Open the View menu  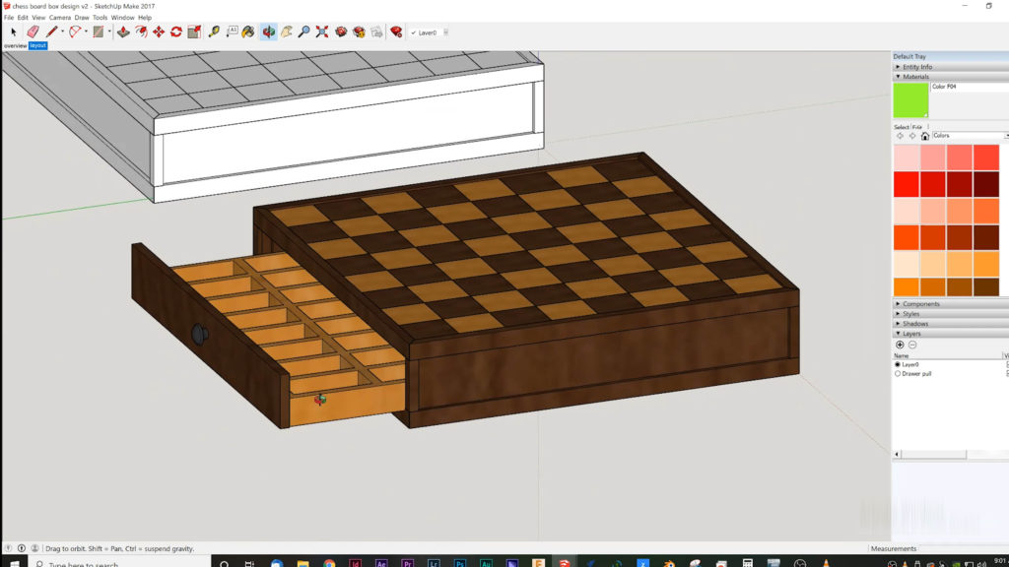tap(38, 18)
